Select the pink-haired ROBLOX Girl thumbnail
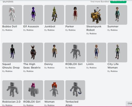 click(x=33, y=90)
